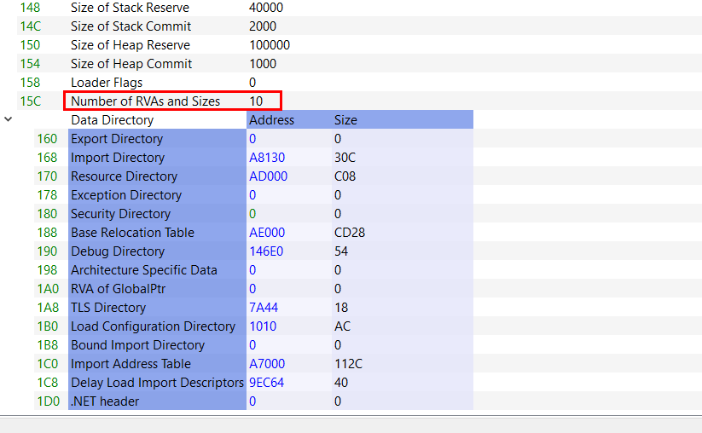
Task: Click the Size column header
Action: point(345,120)
